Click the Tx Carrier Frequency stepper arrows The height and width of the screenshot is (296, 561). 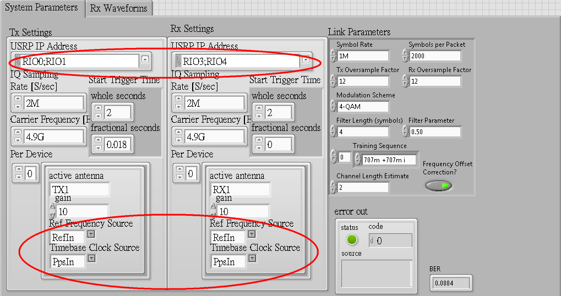[18, 136]
